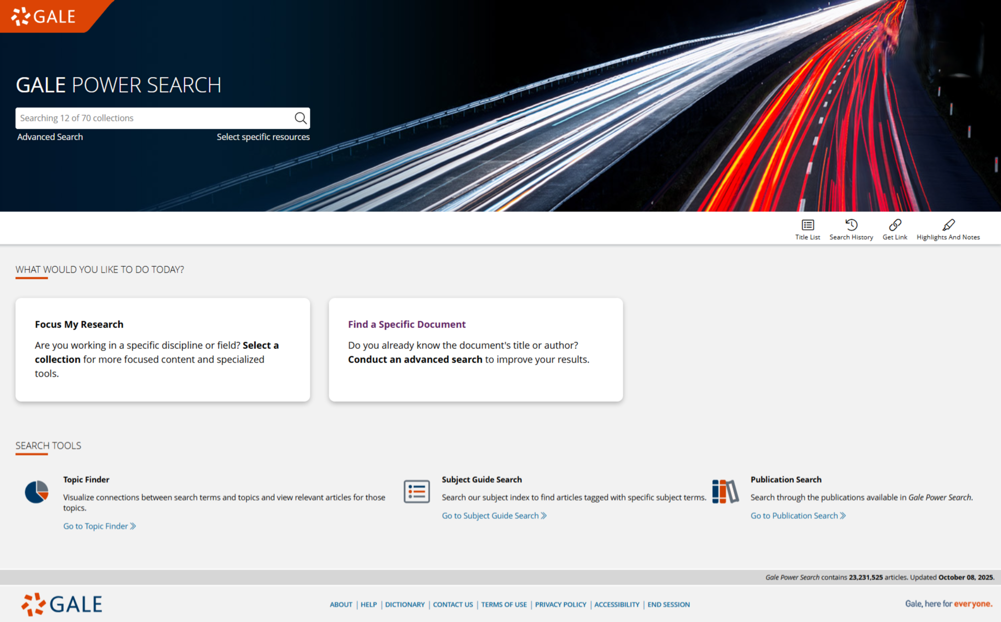This screenshot has width=1001, height=622.
Task: Click Select specific resources
Action: click(263, 137)
